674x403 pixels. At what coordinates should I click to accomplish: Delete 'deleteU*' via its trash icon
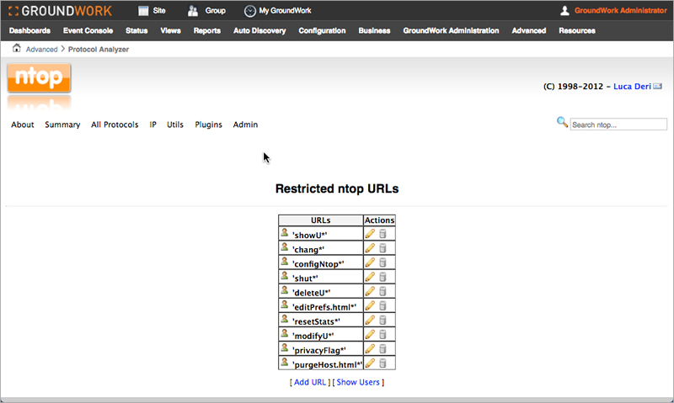coord(382,291)
